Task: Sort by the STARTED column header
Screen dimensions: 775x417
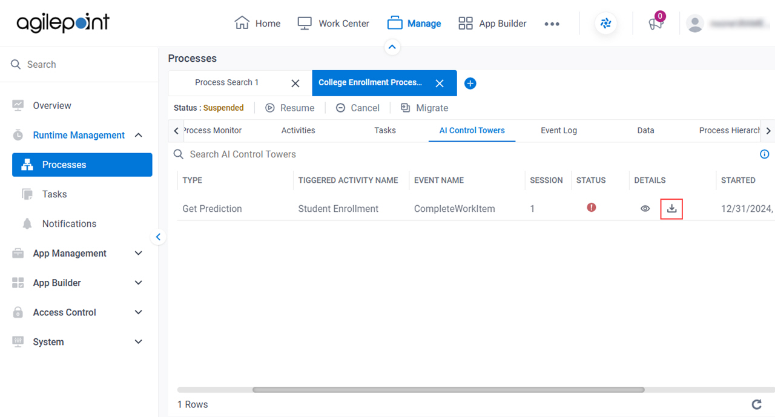Action: pyautogui.click(x=738, y=180)
